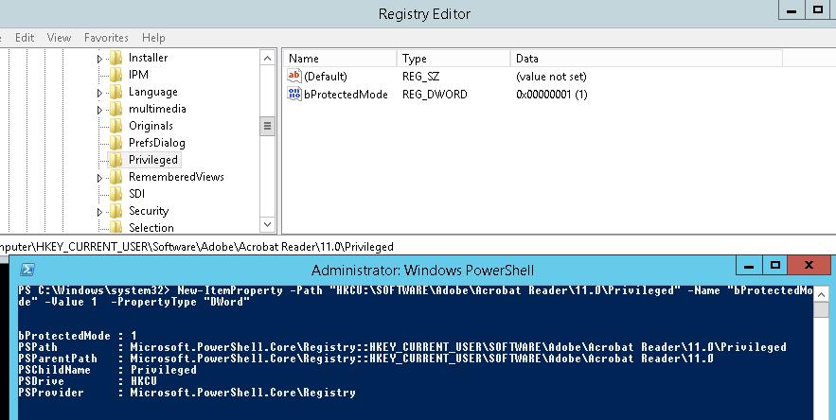Image resolution: width=836 pixels, height=420 pixels.
Task: Click the IPM folder icon
Action: click(116, 75)
